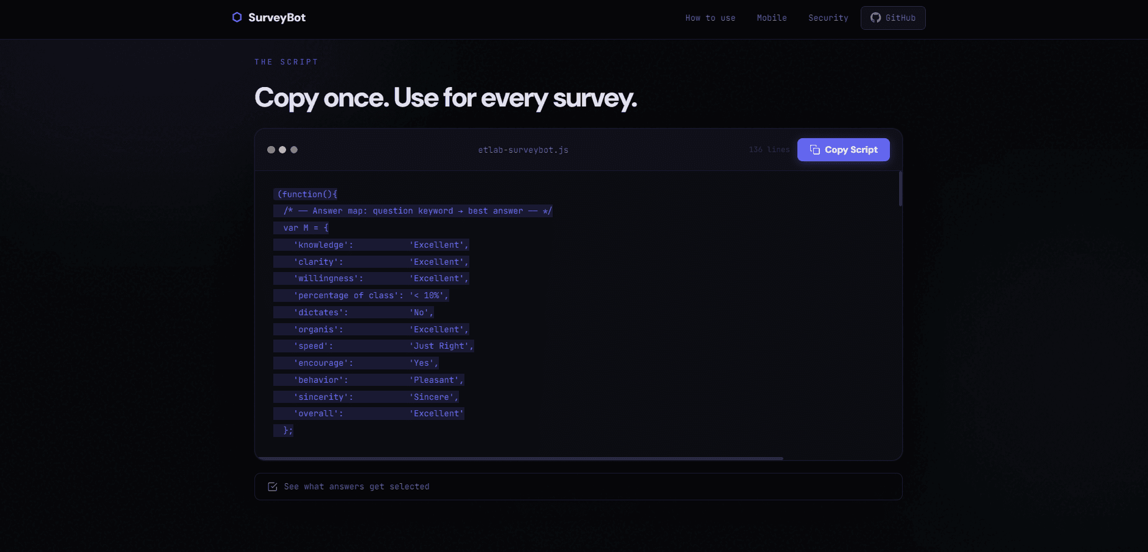Click the middle window dot on code editor
This screenshot has height=552, width=1148.
click(282, 149)
